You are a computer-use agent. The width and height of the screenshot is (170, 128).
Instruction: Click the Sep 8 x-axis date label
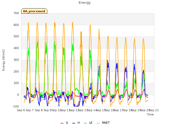click(39, 110)
